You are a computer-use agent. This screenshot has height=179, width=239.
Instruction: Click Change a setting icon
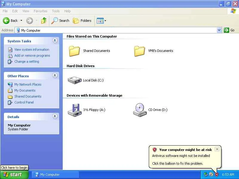click(10, 62)
